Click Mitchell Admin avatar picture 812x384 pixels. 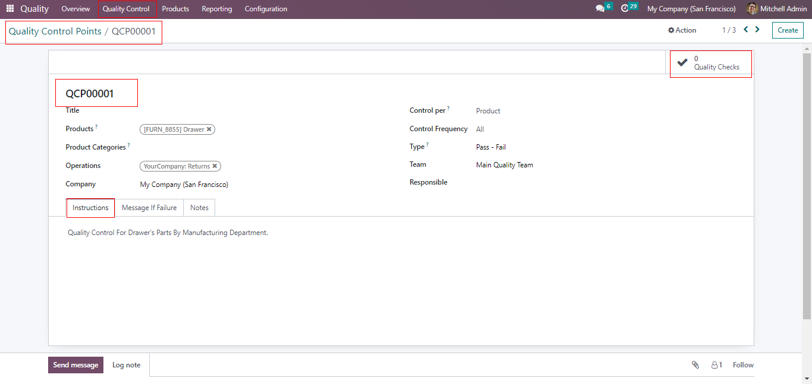coord(752,9)
